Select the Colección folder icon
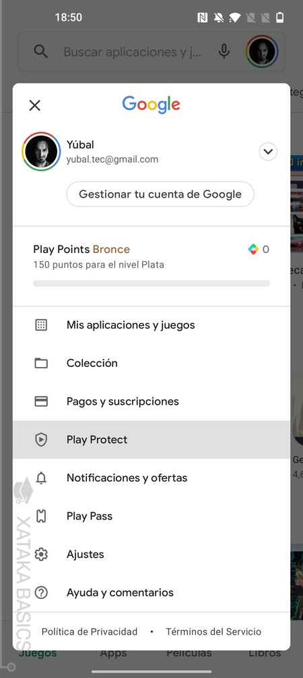 [41, 363]
